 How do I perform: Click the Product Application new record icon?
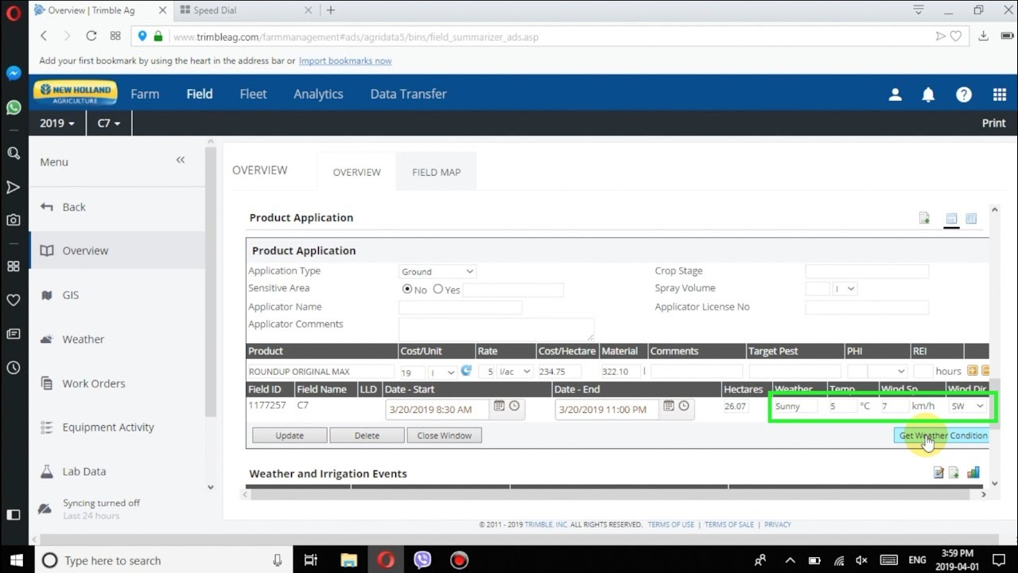pyautogui.click(x=924, y=218)
